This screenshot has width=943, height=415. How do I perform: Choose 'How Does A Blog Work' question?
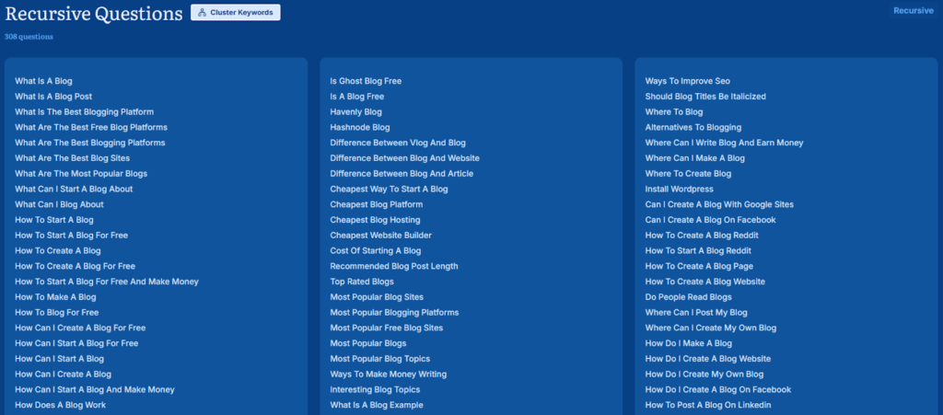click(60, 405)
